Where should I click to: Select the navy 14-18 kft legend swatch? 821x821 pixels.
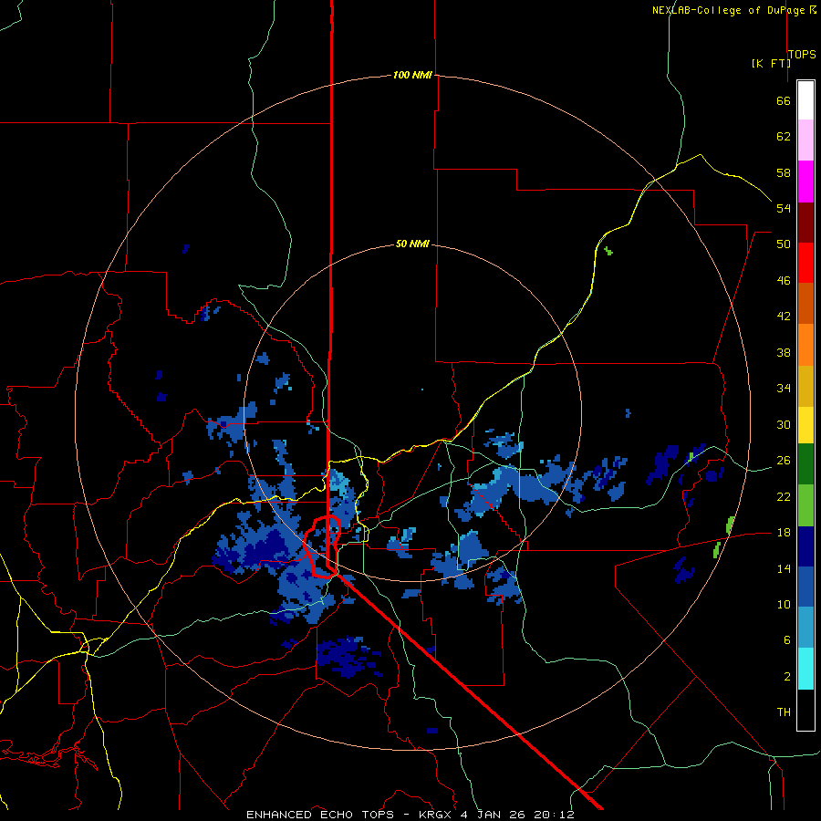[805, 546]
